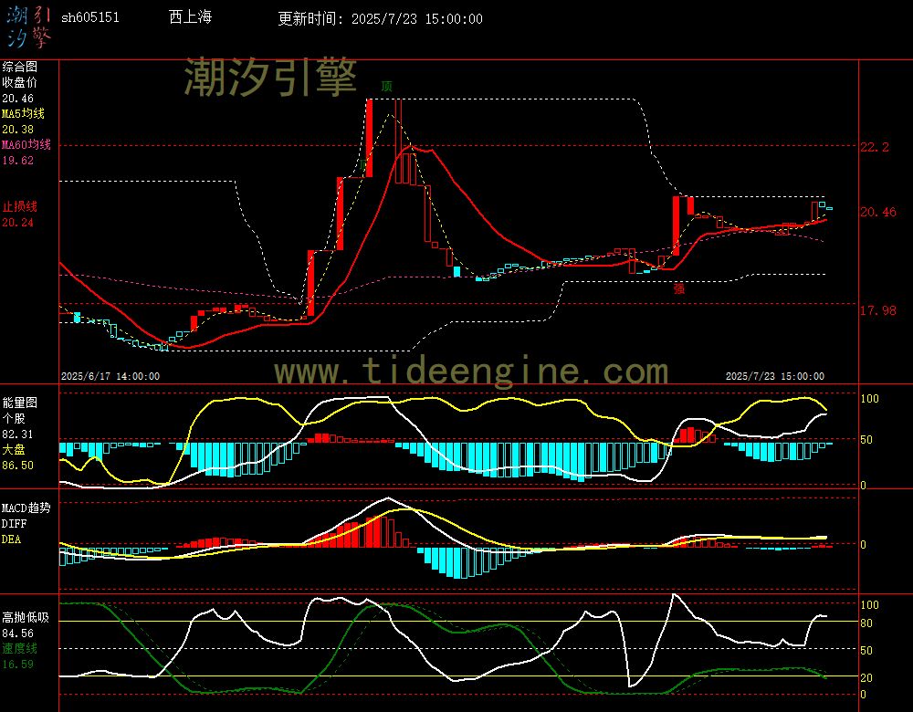Image resolution: width=913 pixels, height=712 pixels.
Task: Click the 20 level label in bottom panel
Action: coord(866,677)
